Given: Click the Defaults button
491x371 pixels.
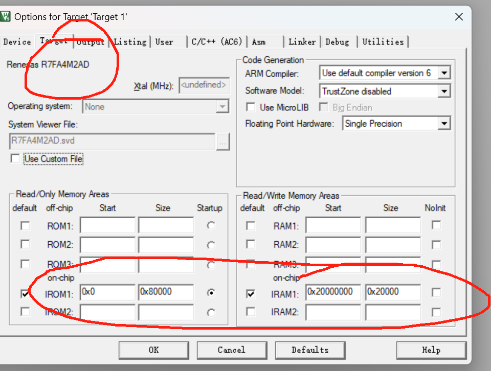Looking at the screenshot, I should 310,350.
